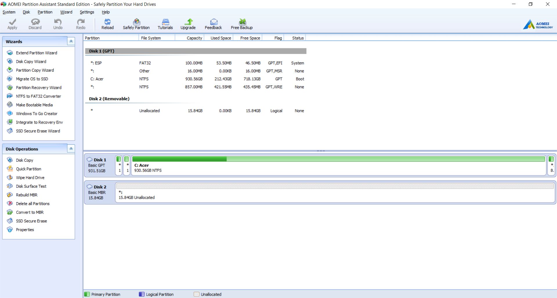Open the Partition menu
Viewport: 557px width, 298px height.
[x=45, y=12]
